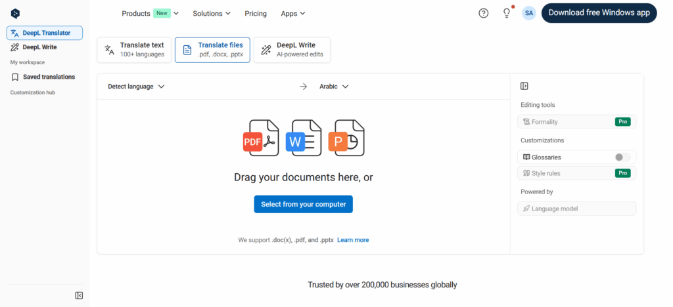Image resolution: width=673 pixels, height=307 pixels.
Task: Click the Formality scroll icon
Action: [x=526, y=121]
